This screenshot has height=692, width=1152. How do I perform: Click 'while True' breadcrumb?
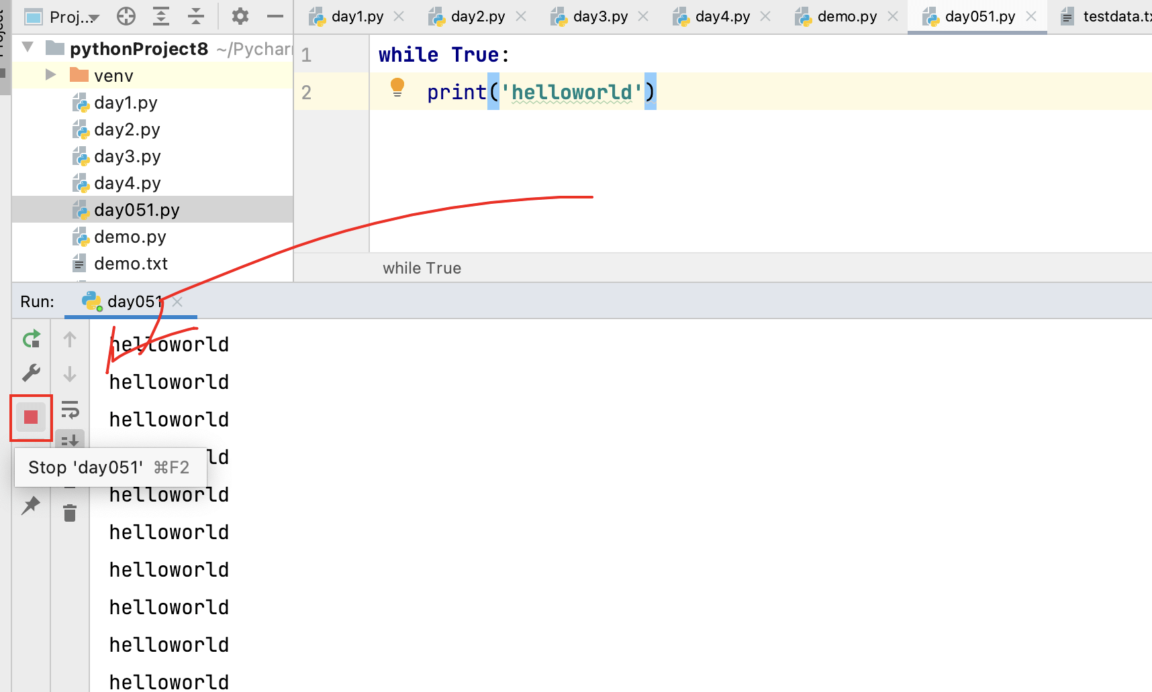coord(422,268)
